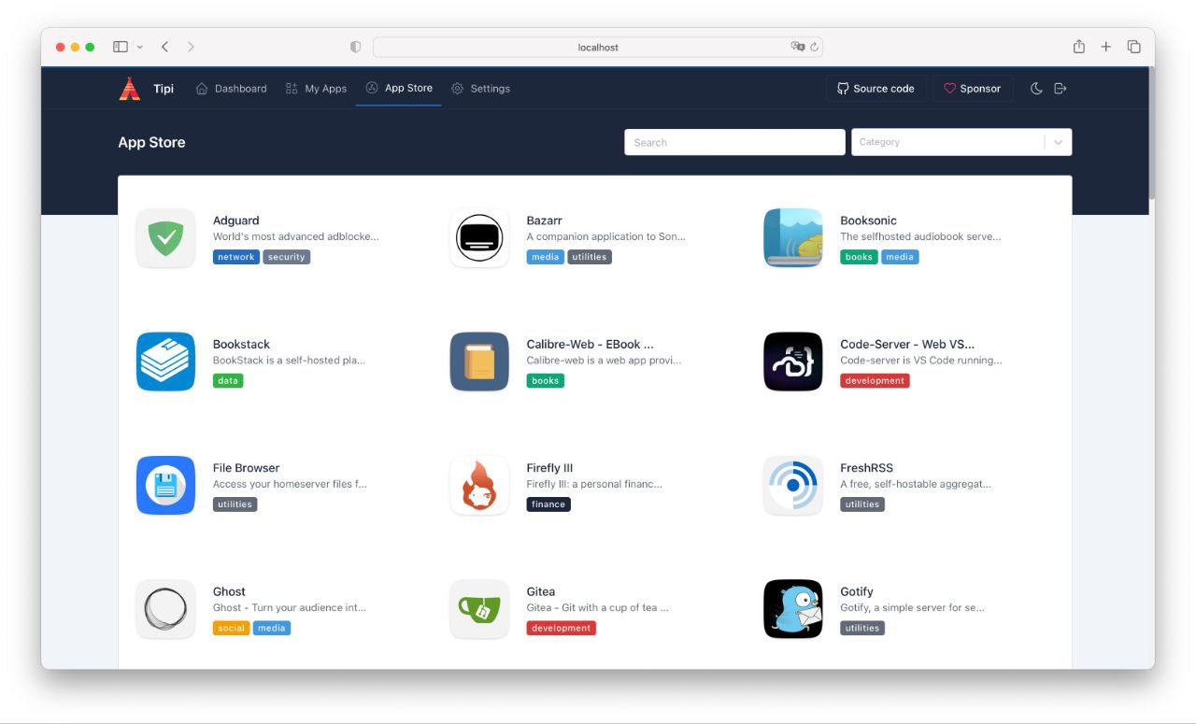Click the page vertical scrollbar
1196x724 pixels.
coord(1151,133)
